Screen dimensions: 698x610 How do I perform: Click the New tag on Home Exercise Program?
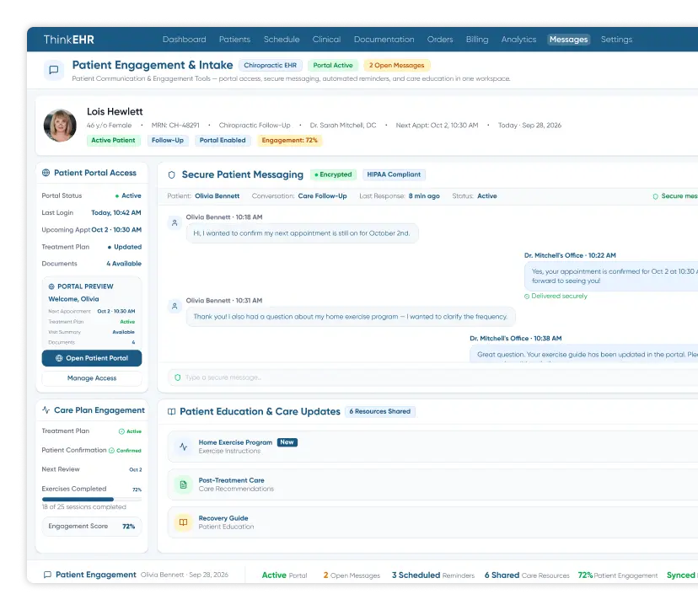287,442
